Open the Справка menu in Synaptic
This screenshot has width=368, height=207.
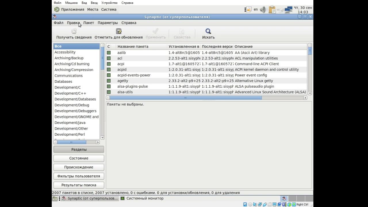[129, 23]
